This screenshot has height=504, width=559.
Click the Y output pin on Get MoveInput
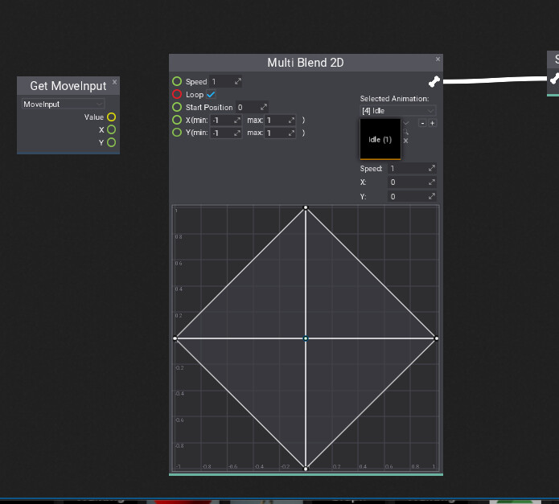111,142
